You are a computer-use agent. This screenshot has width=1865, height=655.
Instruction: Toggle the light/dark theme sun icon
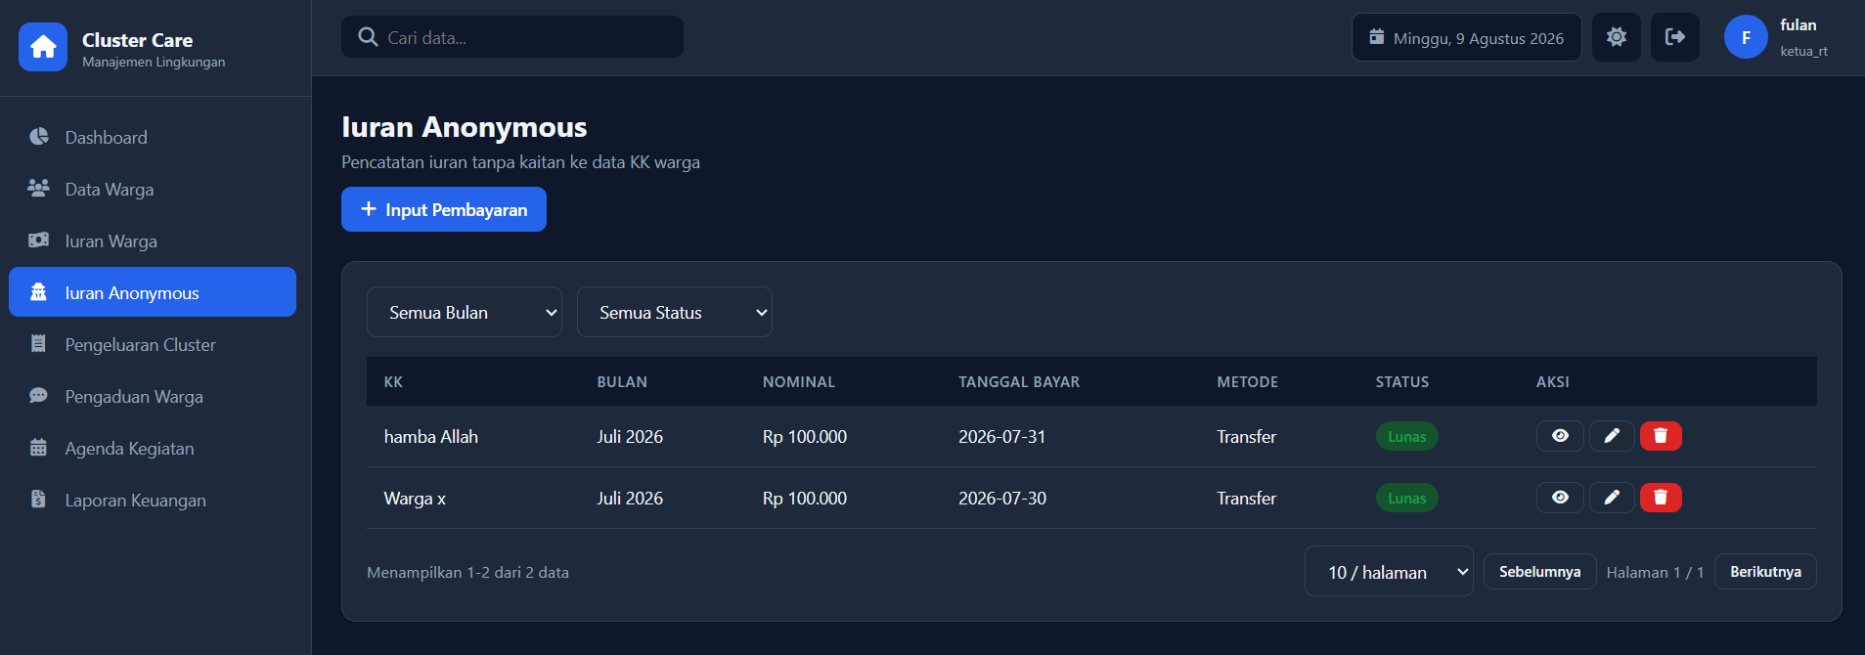point(1617,37)
